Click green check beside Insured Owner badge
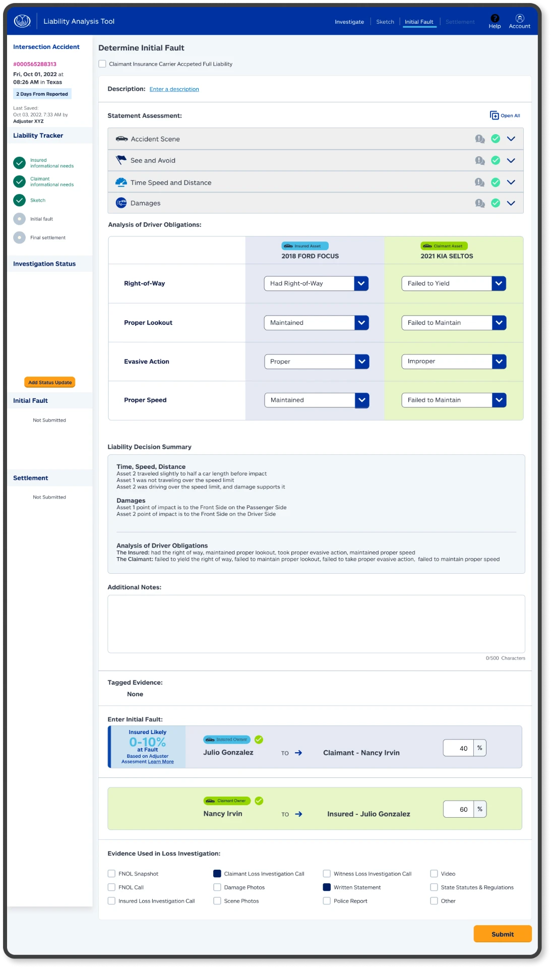Screen dimensions: 551x968 [x=259, y=740]
